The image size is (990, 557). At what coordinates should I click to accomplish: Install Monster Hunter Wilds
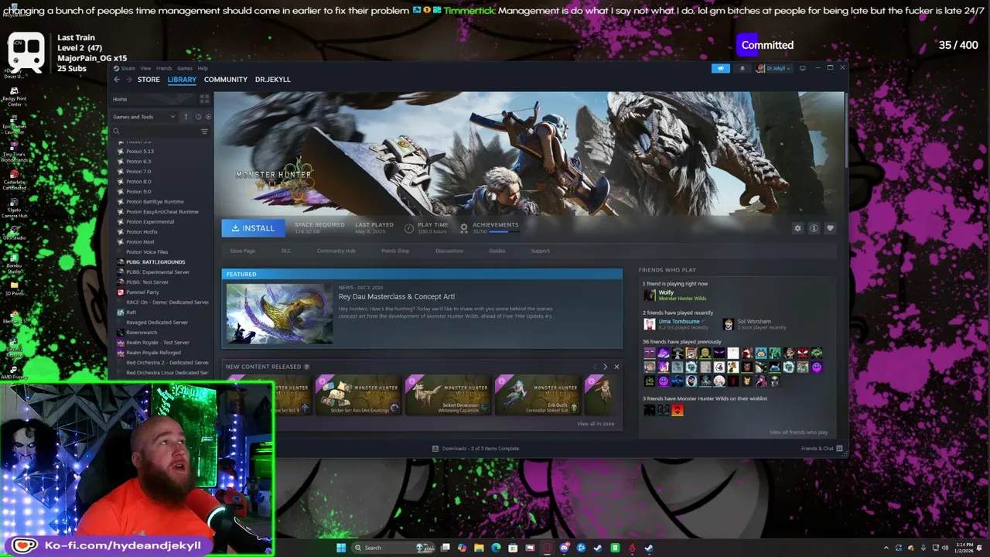pos(253,228)
